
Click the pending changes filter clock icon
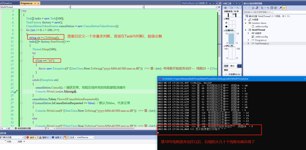click(x=262, y=8)
